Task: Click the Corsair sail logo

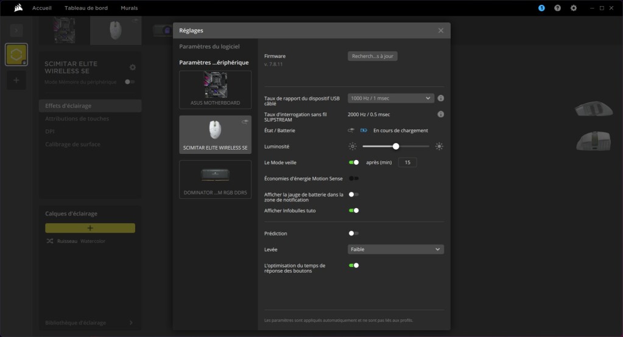Action: point(18,8)
